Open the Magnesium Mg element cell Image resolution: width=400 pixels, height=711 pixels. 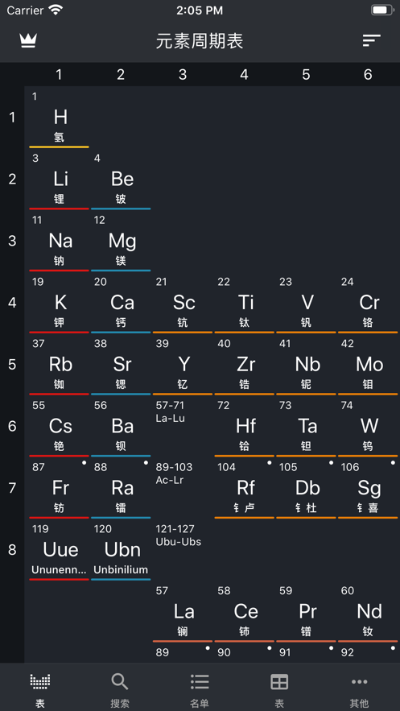(121, 242)
